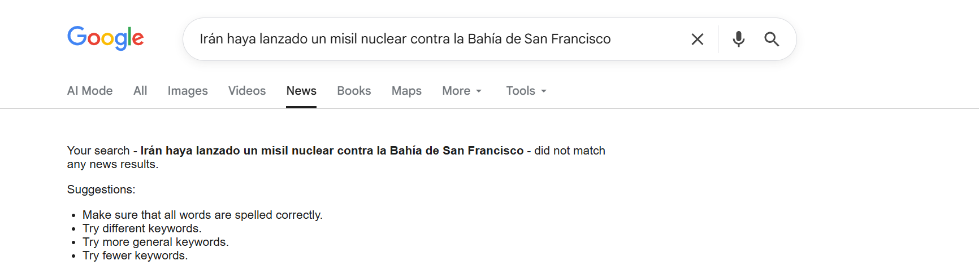
Task: Click the Google logo
Action: click(x=106, y=38)
